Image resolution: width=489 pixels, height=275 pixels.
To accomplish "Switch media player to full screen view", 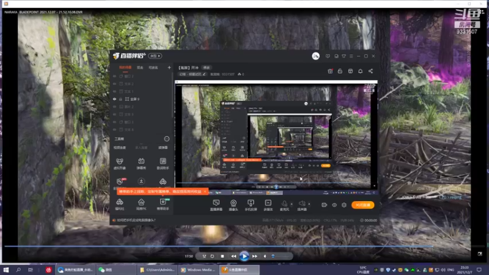I will point(480,254).
